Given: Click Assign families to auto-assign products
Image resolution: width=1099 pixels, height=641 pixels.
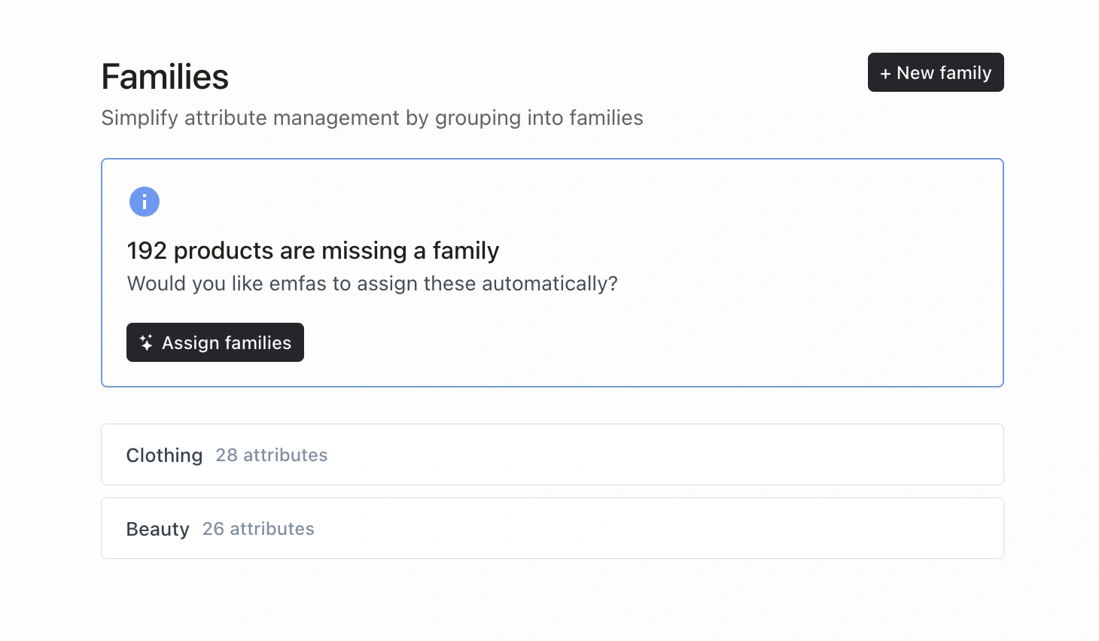Looking at the screenshot, I should point(215,342).
